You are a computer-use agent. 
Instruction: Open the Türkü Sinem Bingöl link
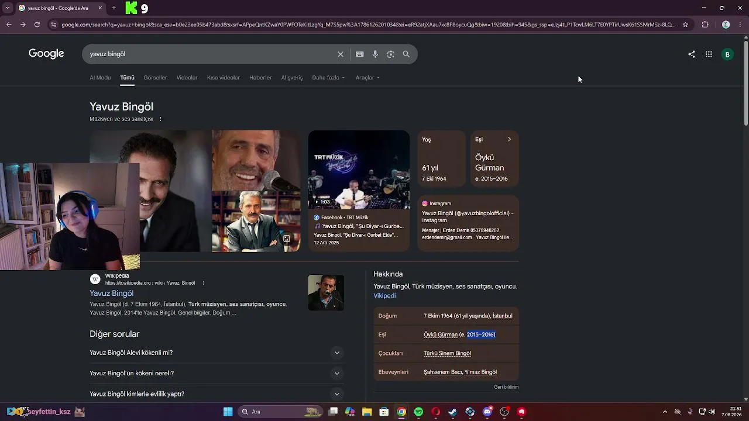point(447,353)
